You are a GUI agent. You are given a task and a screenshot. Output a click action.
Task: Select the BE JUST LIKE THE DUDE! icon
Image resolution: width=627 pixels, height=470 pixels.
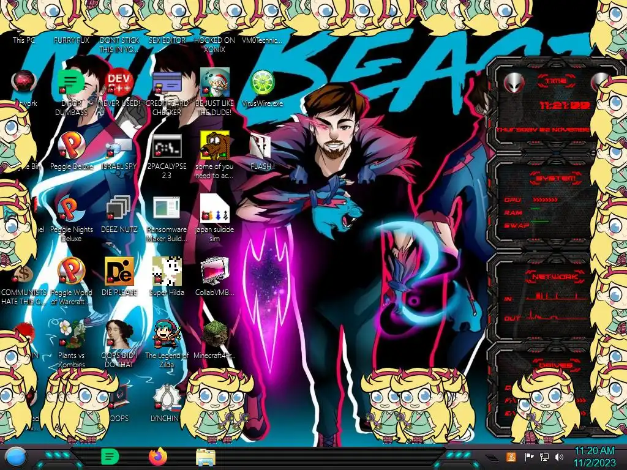tap(214, 83)
